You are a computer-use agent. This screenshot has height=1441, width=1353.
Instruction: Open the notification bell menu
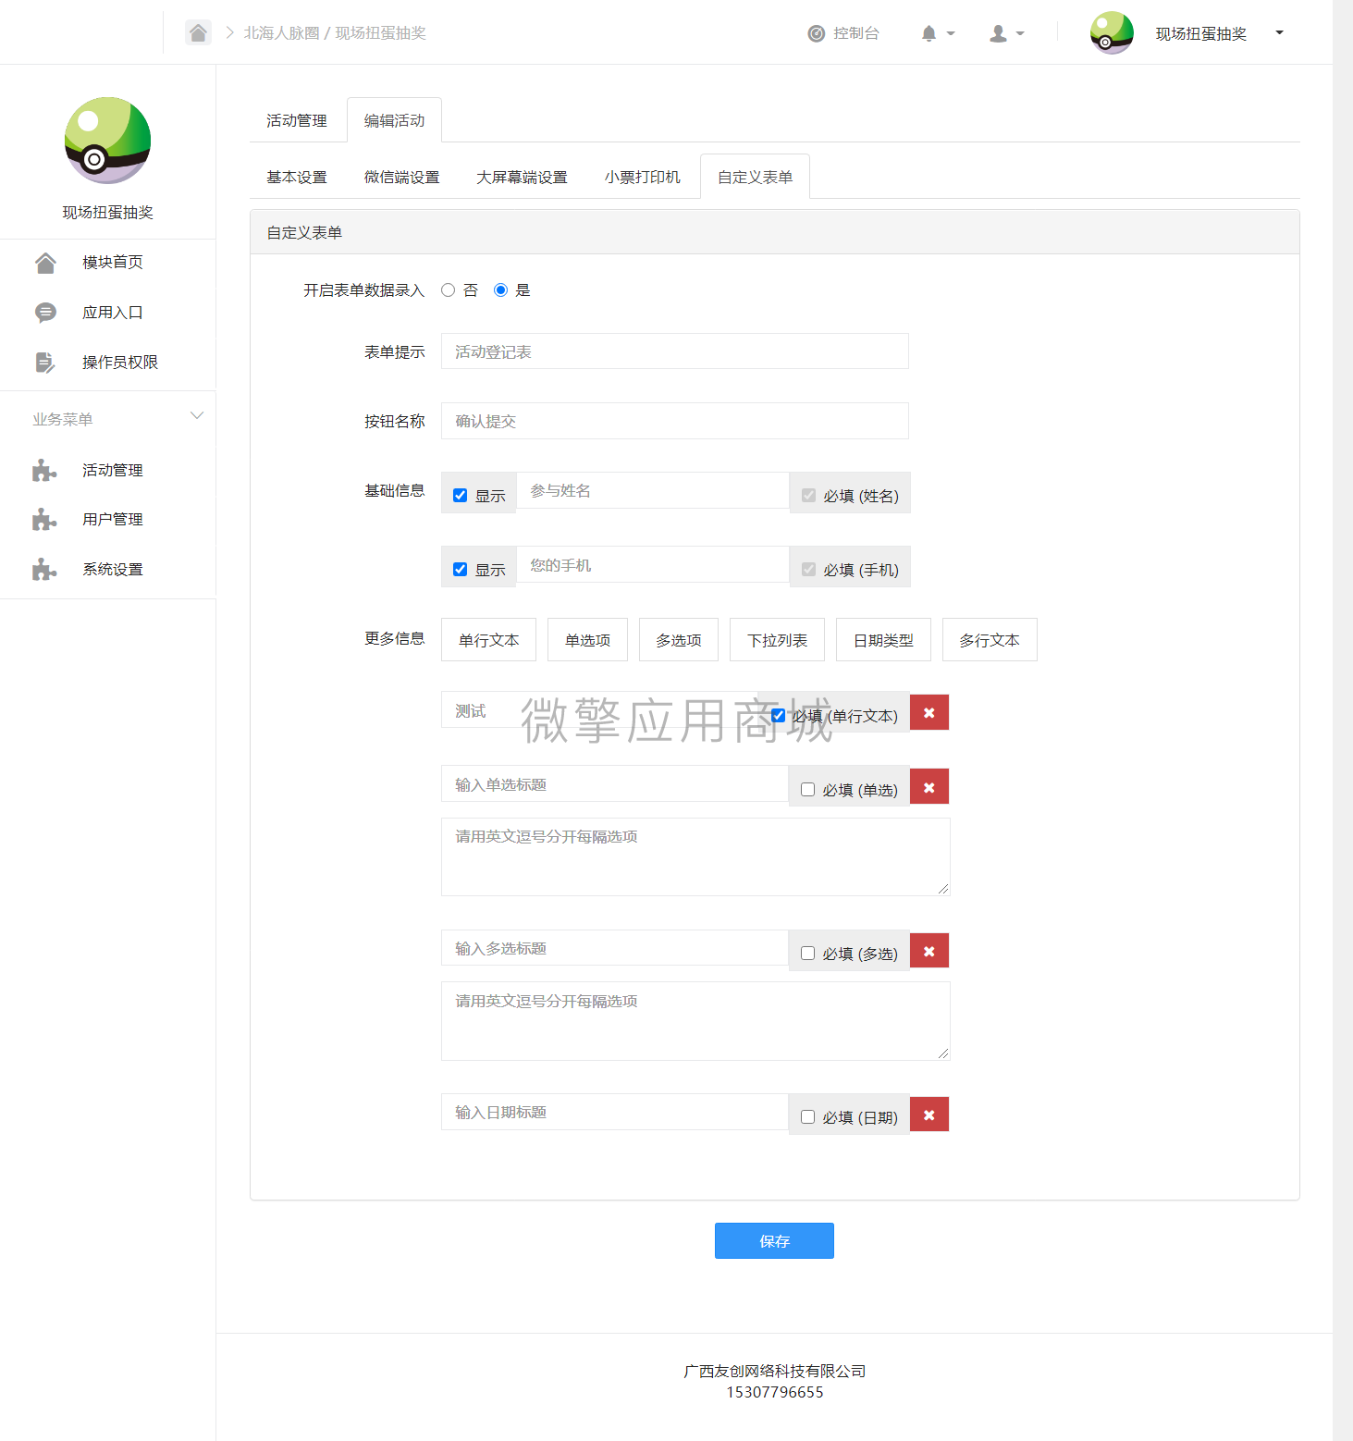tap(929, 33)
